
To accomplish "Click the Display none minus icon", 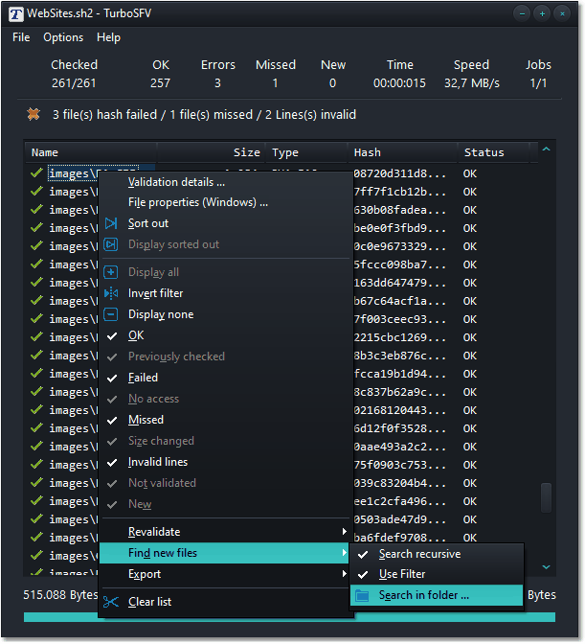I will [x=111, y=314].
